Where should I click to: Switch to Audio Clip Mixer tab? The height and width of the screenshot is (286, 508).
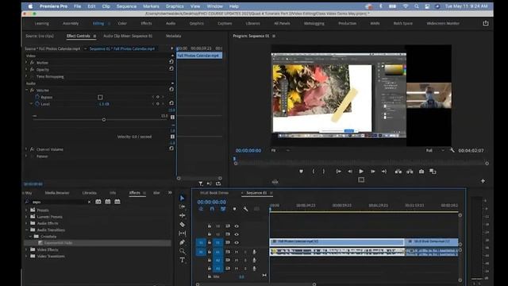(128, 36)
